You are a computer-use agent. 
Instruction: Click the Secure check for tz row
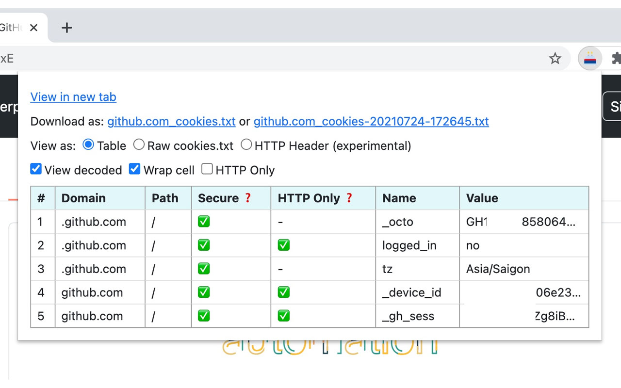[x=204, y=269]
